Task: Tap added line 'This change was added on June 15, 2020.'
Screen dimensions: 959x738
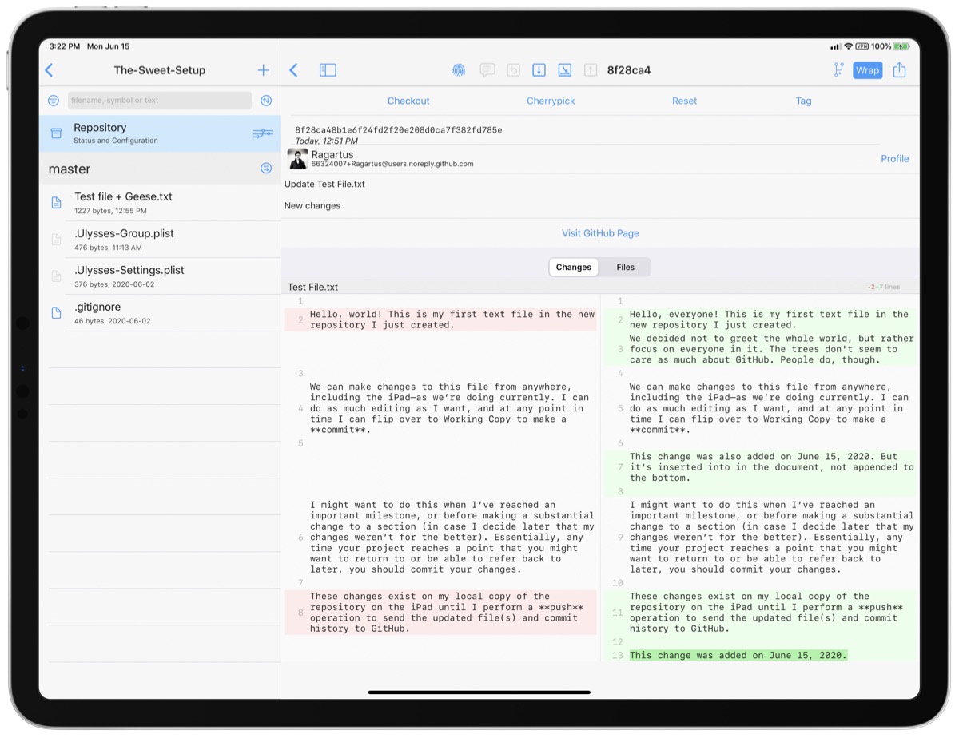Action: point(738,655)
